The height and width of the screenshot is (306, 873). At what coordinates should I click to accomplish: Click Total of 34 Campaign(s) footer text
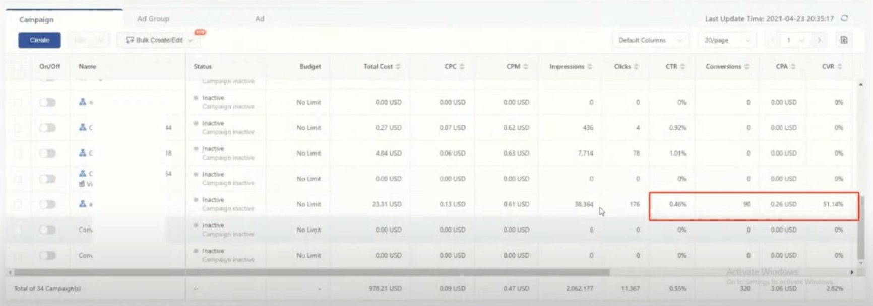coord(47,289)
